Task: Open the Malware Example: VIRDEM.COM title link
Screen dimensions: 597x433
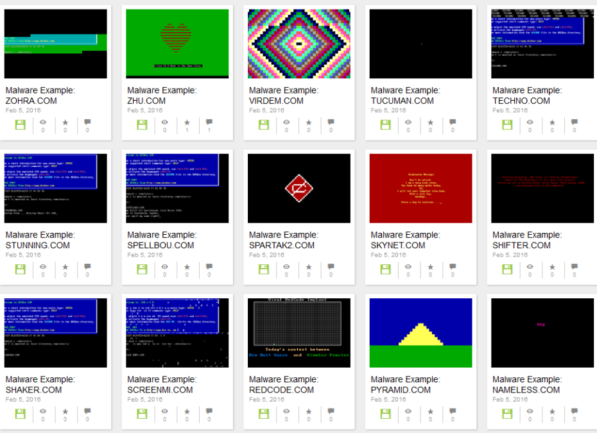Action: [x=283, y=96]
